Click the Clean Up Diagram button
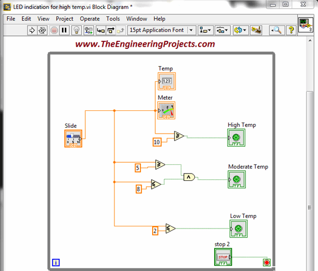Image resolution: width=318 pixels, height=271 pixels. (256, 30)
